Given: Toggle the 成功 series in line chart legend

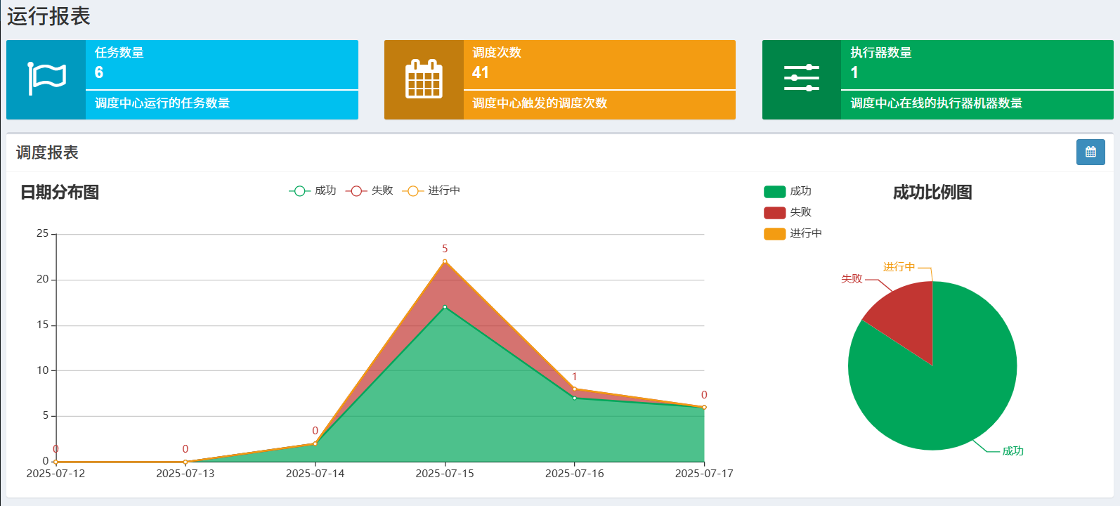Looking at the screenshot, I should 313,190.
